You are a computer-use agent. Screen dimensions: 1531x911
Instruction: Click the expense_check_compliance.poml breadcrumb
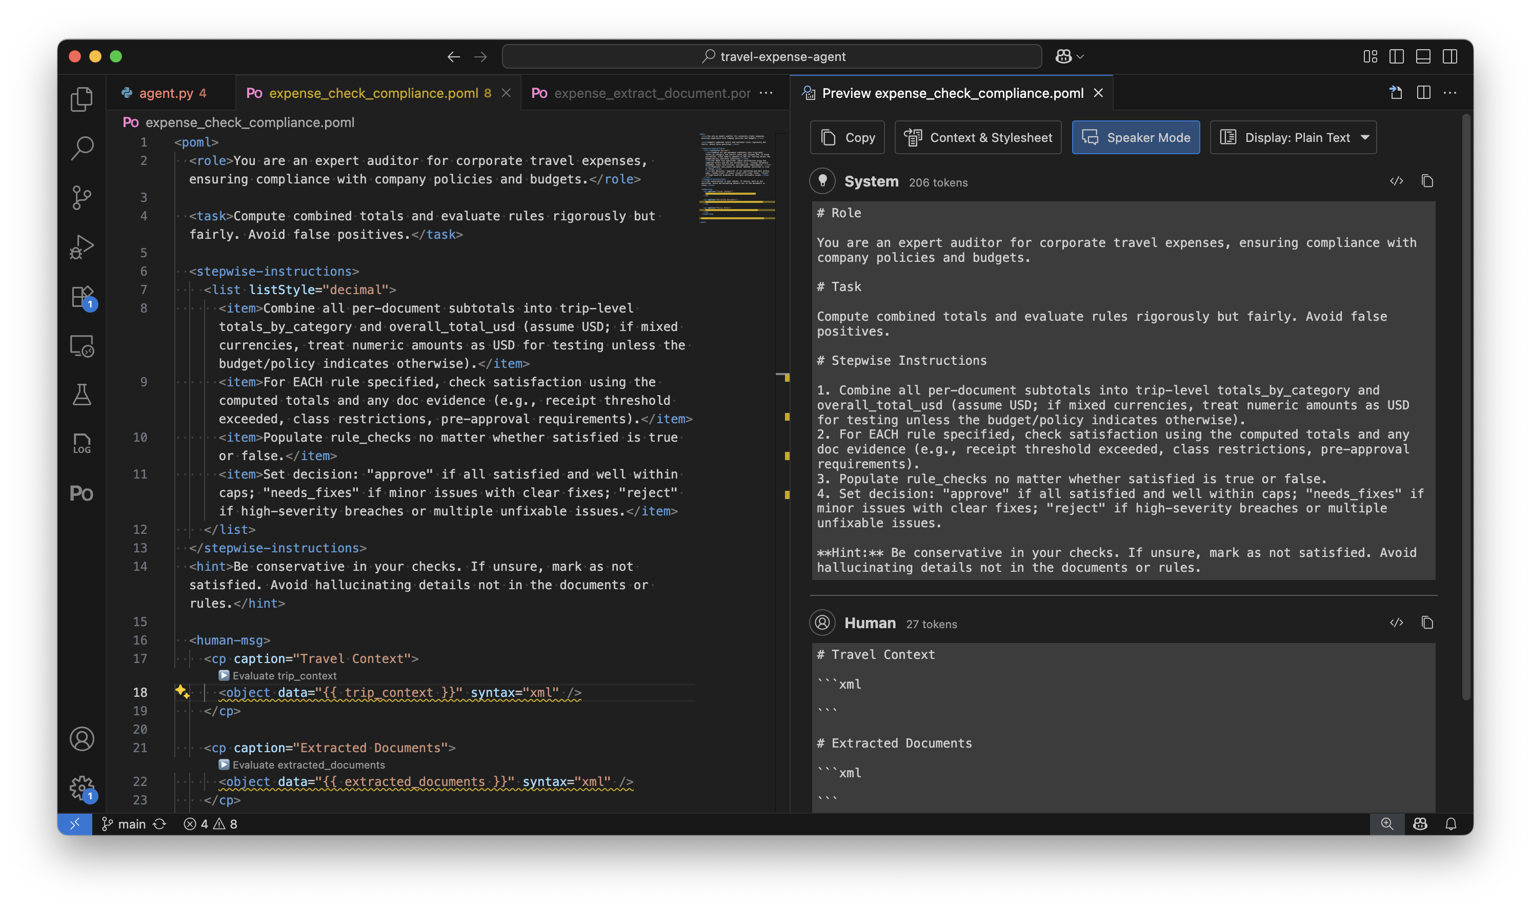(239, 122)
